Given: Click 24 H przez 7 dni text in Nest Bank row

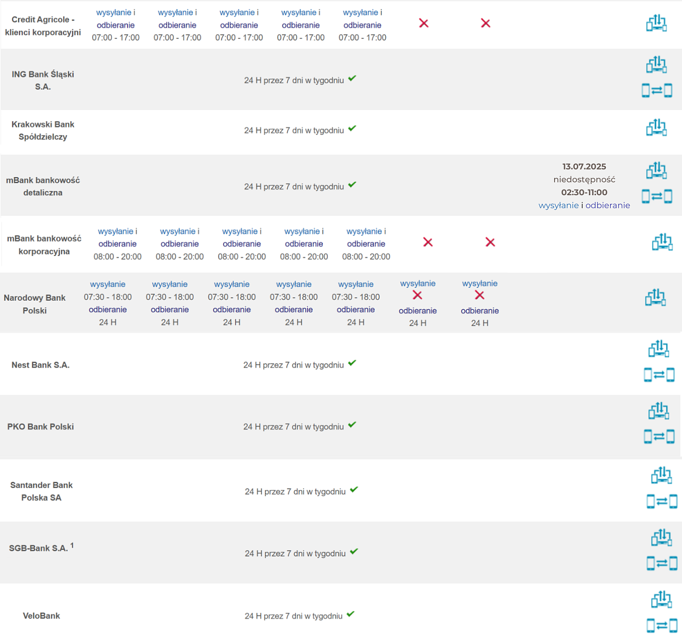Looking at the screenshot, I should pos(294,365).
